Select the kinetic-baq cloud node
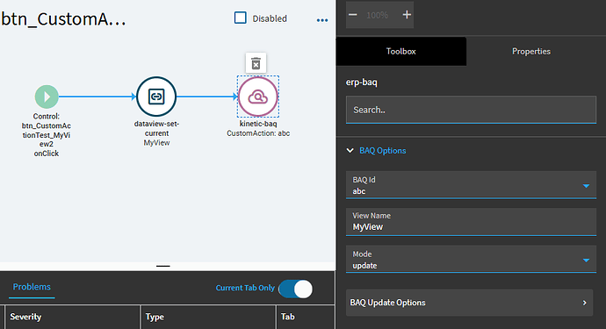This screenshot has height=329, width=606. (258, 97)
